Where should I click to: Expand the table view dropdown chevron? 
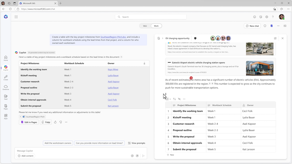tap(170, 99)
